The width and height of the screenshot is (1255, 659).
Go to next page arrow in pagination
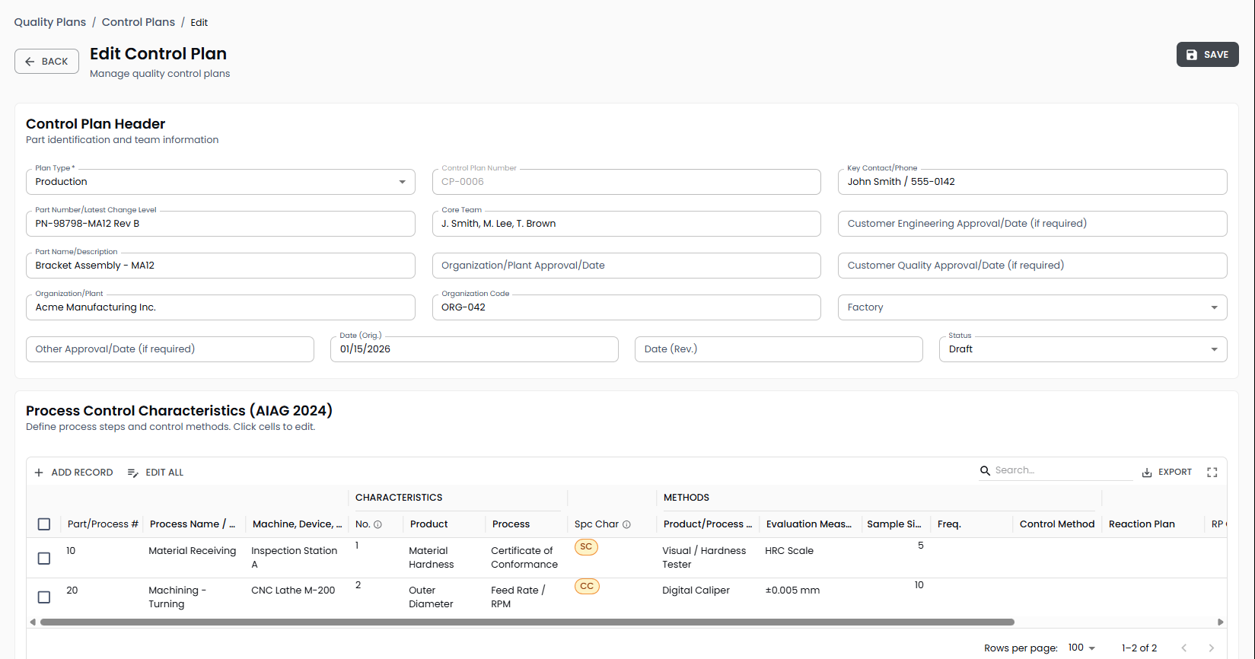point(1211,648)
